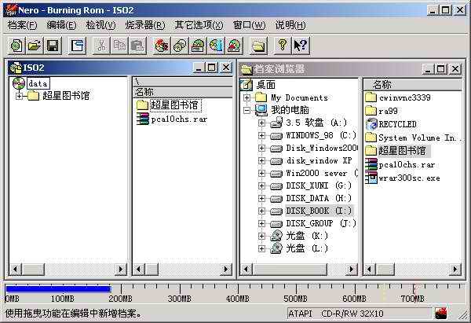Expand 超星图书馆 folder in ISO2 tree
The width and height of the screenshot is (471, 323).
coord(19,96)
